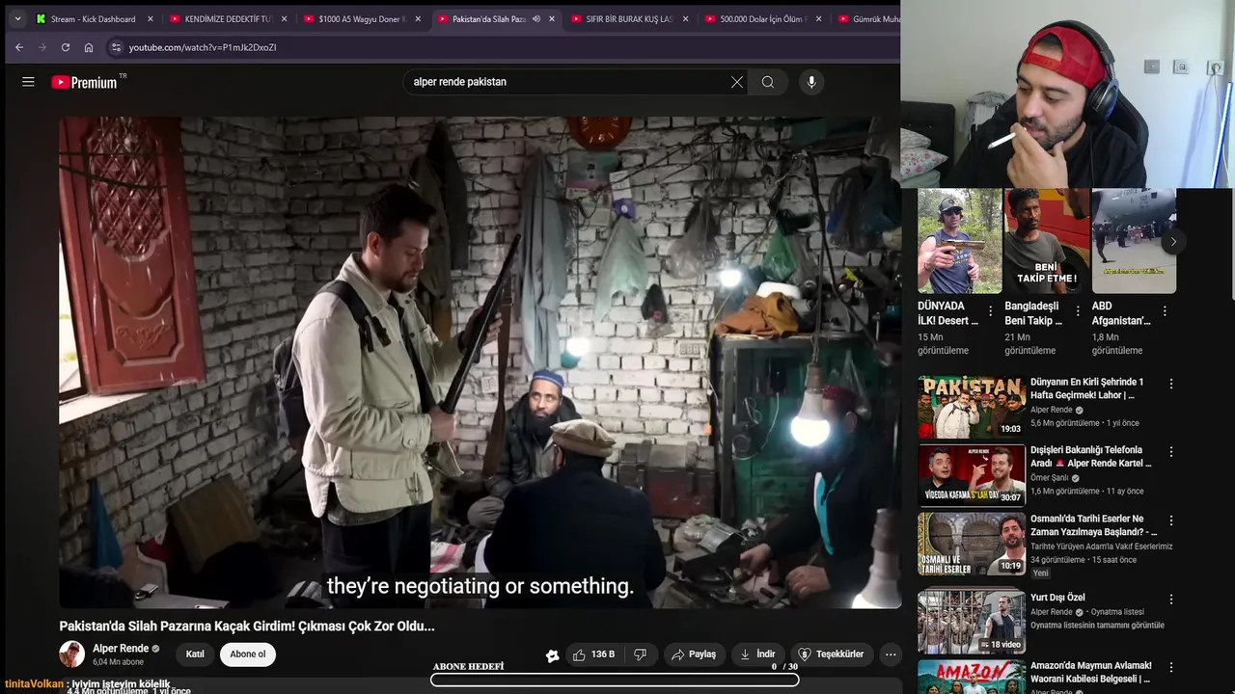Open options for DÜNYADA İLK! short
The image size is (1235, 694).
991,311
